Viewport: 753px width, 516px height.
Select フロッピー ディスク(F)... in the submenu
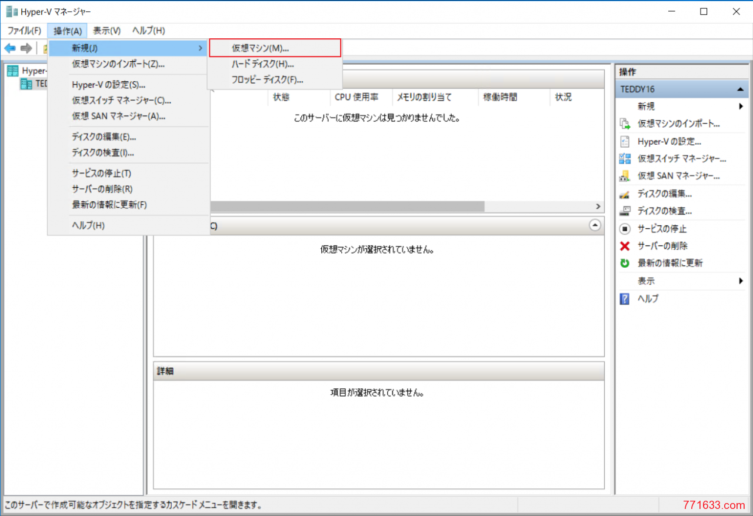(275, 79)
